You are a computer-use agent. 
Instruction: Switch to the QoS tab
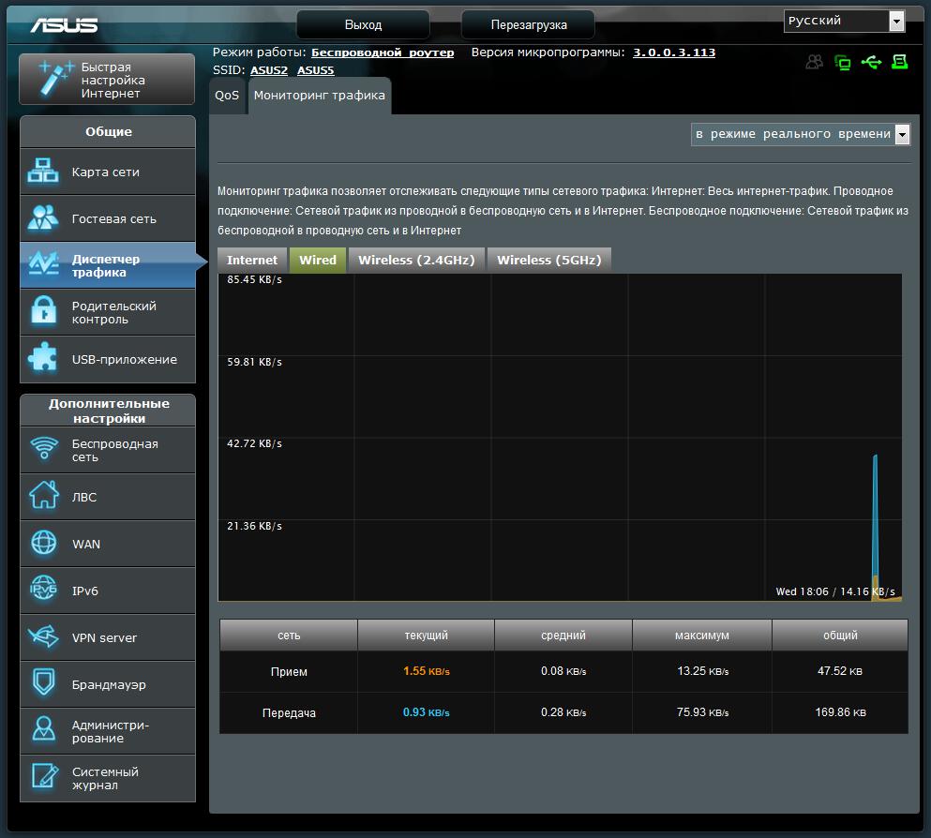tap(227, 96)
